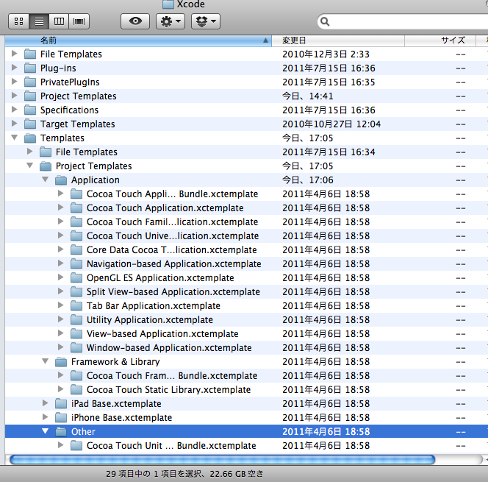Viewport: 488px width, 482px height.
Task: Click the horizontal scrollbar thumb
Action: (222, 459)
